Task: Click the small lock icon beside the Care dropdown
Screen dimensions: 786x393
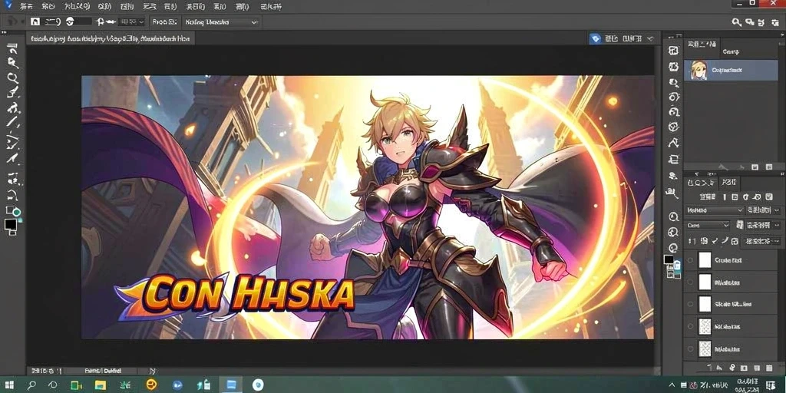Action: click(740, 225)
